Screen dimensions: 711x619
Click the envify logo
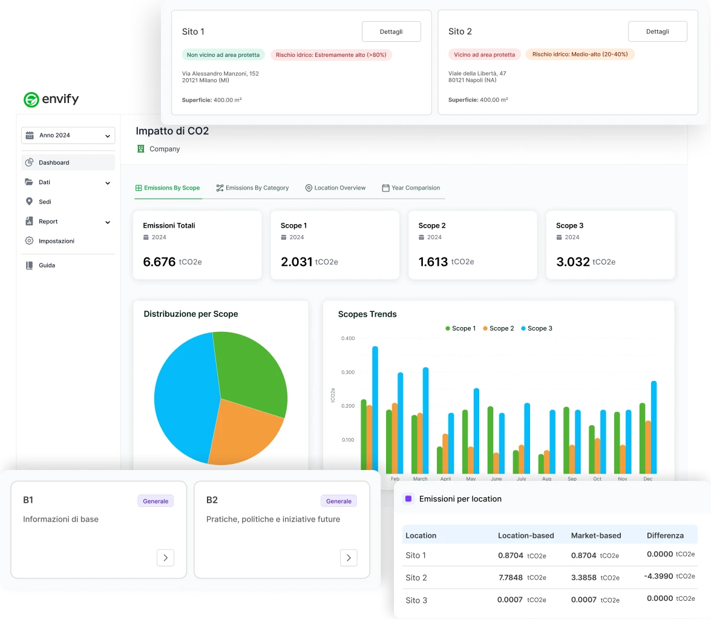[51, 99]
